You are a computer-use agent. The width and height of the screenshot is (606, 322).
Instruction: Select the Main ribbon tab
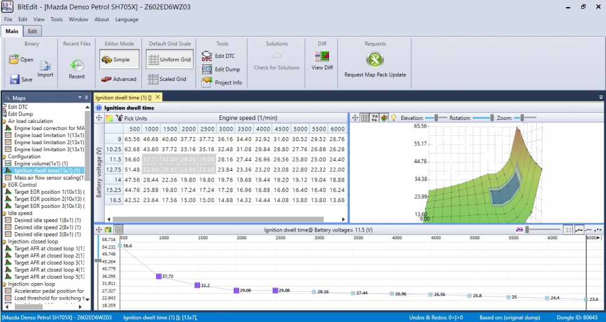[x=12, y=31]
